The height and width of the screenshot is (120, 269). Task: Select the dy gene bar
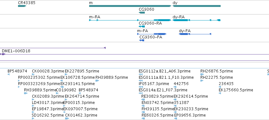click(x=196, y=6)
